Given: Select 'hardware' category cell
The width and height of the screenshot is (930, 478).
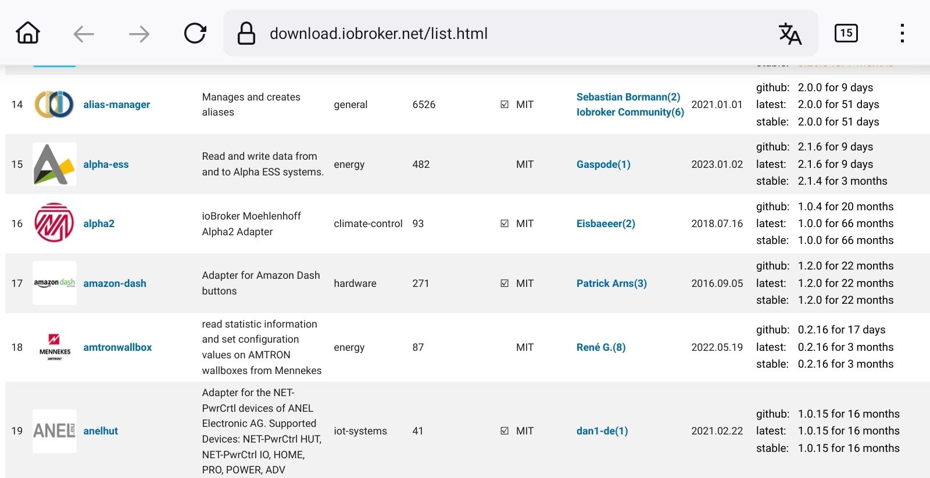Looking at the screenshot, I should click(355, 283).
